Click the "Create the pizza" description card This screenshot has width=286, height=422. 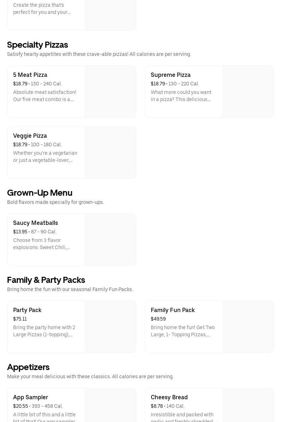(x=42, y=9)
